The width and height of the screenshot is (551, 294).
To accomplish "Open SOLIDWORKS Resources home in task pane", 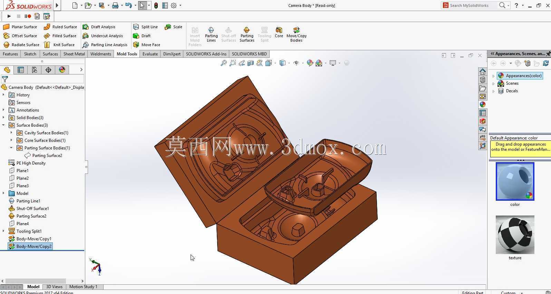I will (x=483, y=72).
